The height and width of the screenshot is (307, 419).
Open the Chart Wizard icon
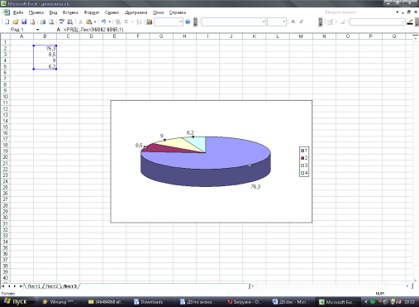[x=150, y=22]
